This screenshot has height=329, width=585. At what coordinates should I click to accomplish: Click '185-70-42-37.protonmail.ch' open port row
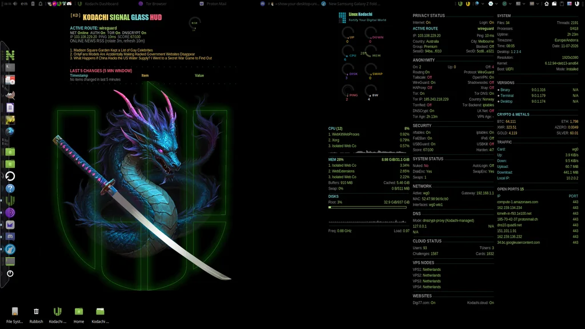click(538, 219)
